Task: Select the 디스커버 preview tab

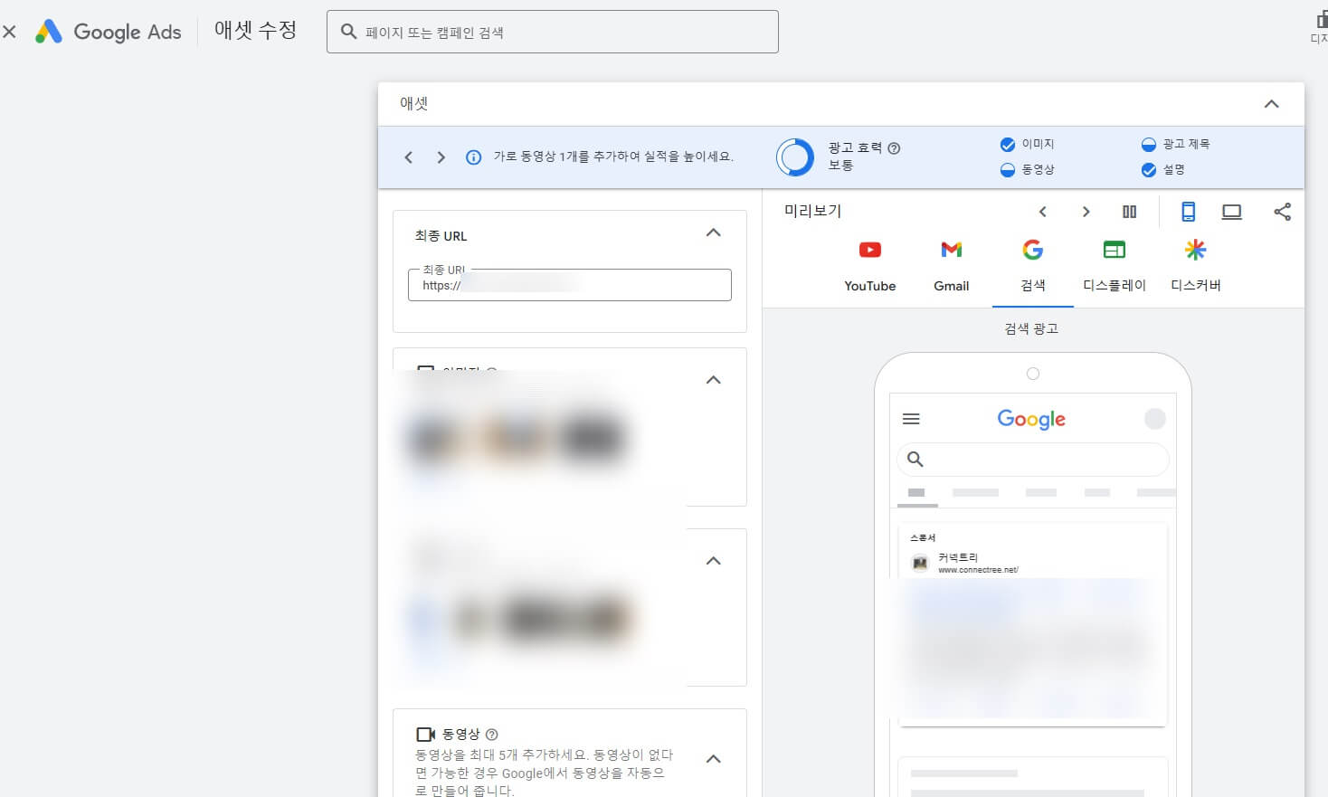Action: [x=1196, y=266]
